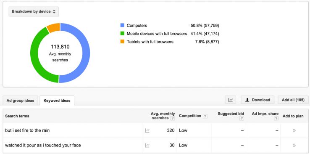Select the 'but i set fire to the rain' keyword
Image resolution: width=310 pixels, height=154 pixels.
pyautogui.click(x=27, y=130)
